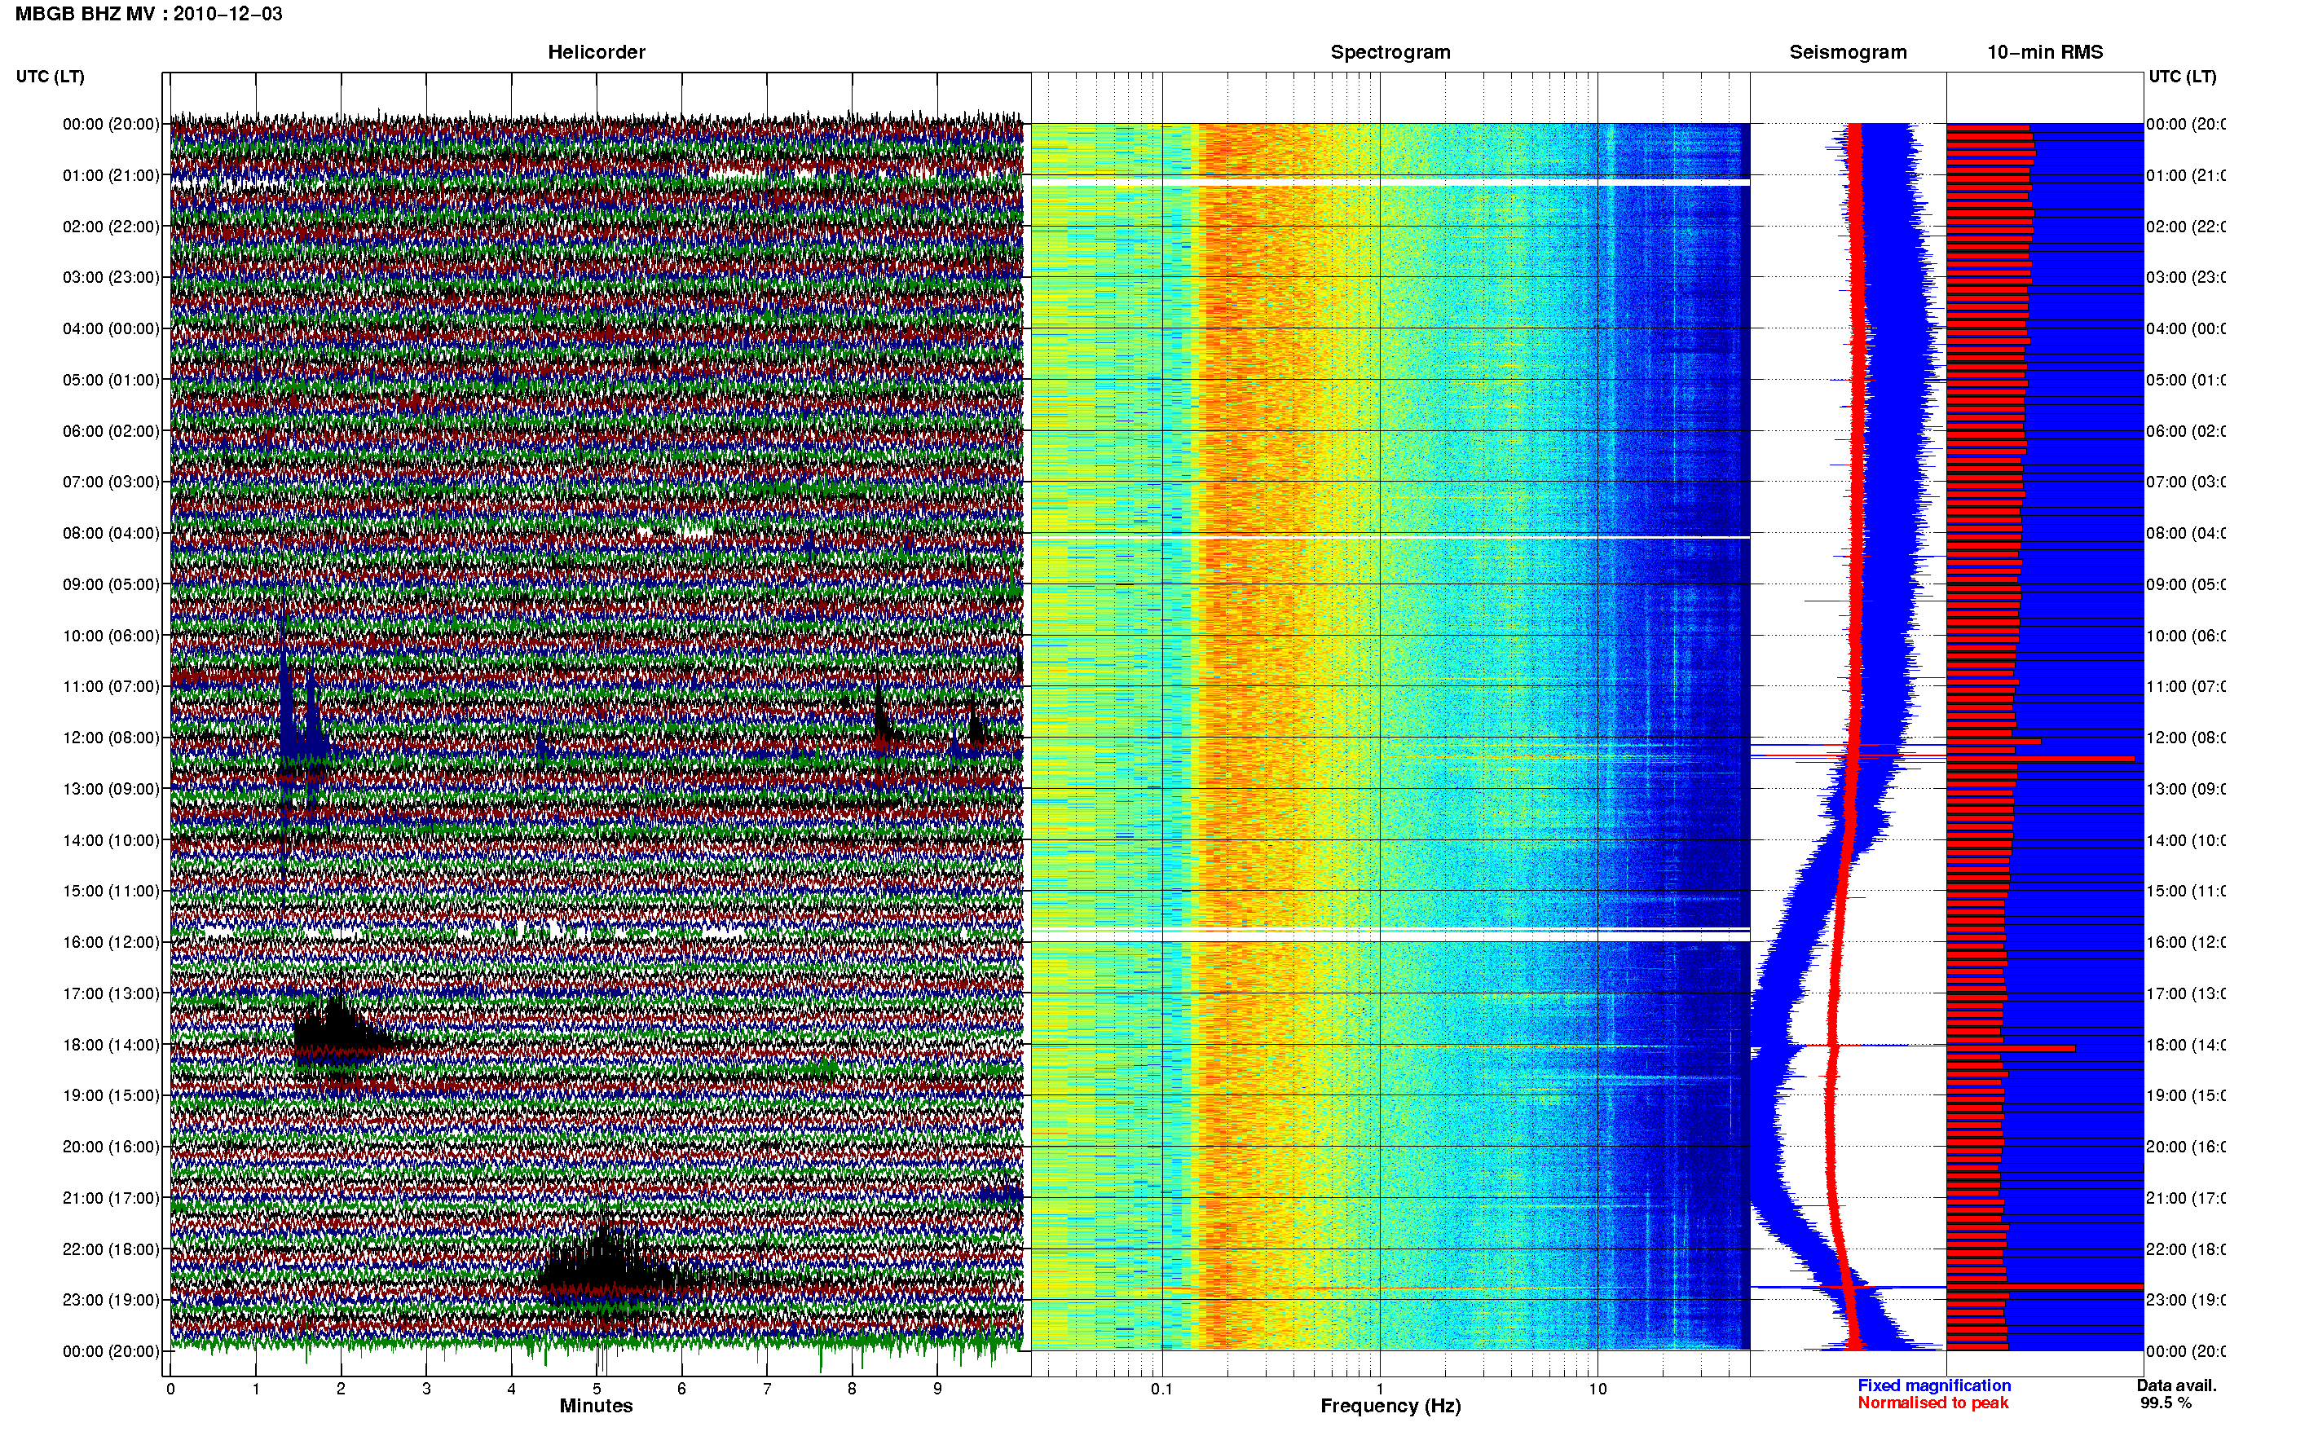Select the Seismogram panel heading
Screen dimensions: 2318x1449
(1848, 52)
